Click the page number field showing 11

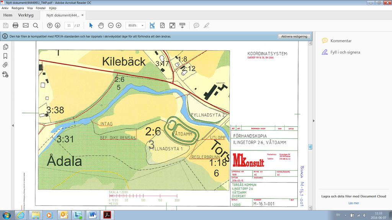coord(69,26)
